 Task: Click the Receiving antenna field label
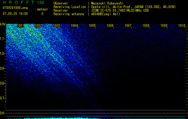tap(69, 14)
